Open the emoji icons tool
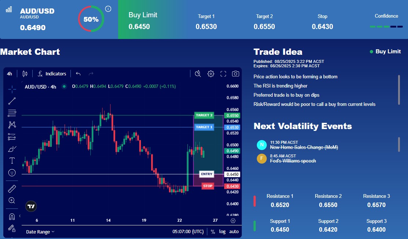Image resolution: width=408 pixels, height=239 pixels. (12, 172)
